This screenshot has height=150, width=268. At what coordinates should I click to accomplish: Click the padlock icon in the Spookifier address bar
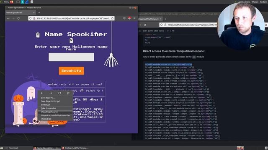coord(34,18)
